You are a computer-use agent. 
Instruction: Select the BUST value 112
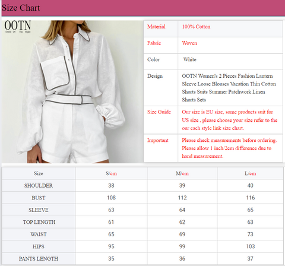(x=182, y=198)
